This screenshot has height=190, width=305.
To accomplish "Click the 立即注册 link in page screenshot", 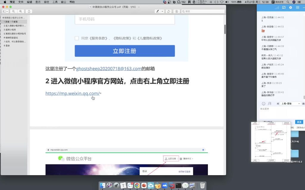I will (171, 159).
